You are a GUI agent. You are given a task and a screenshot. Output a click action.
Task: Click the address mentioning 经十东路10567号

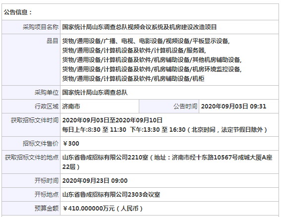168,162
